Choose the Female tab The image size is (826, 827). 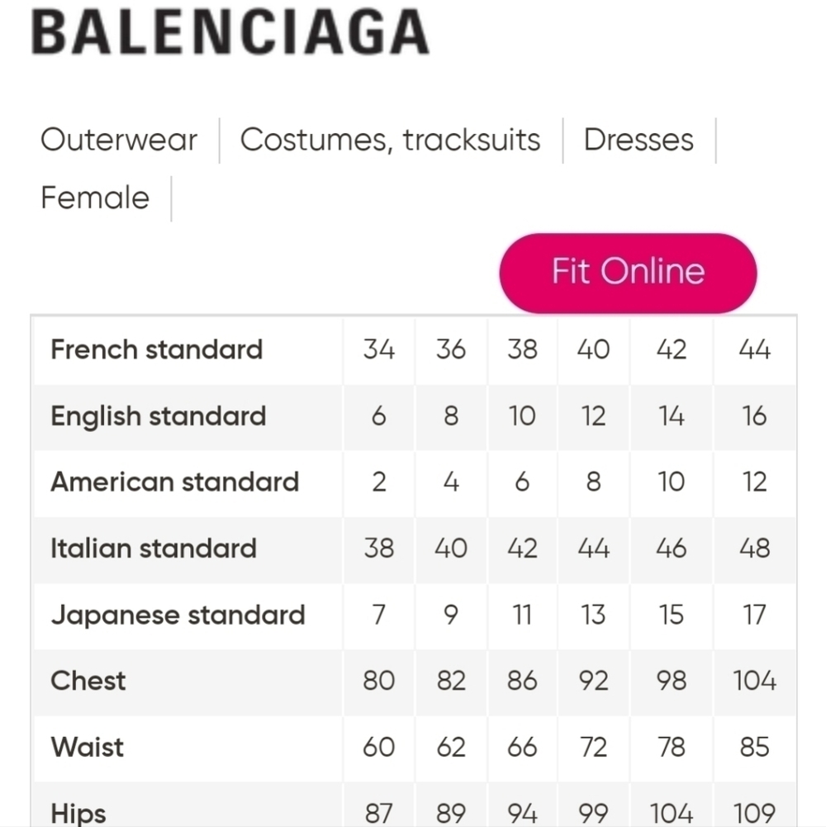point(95,198)
